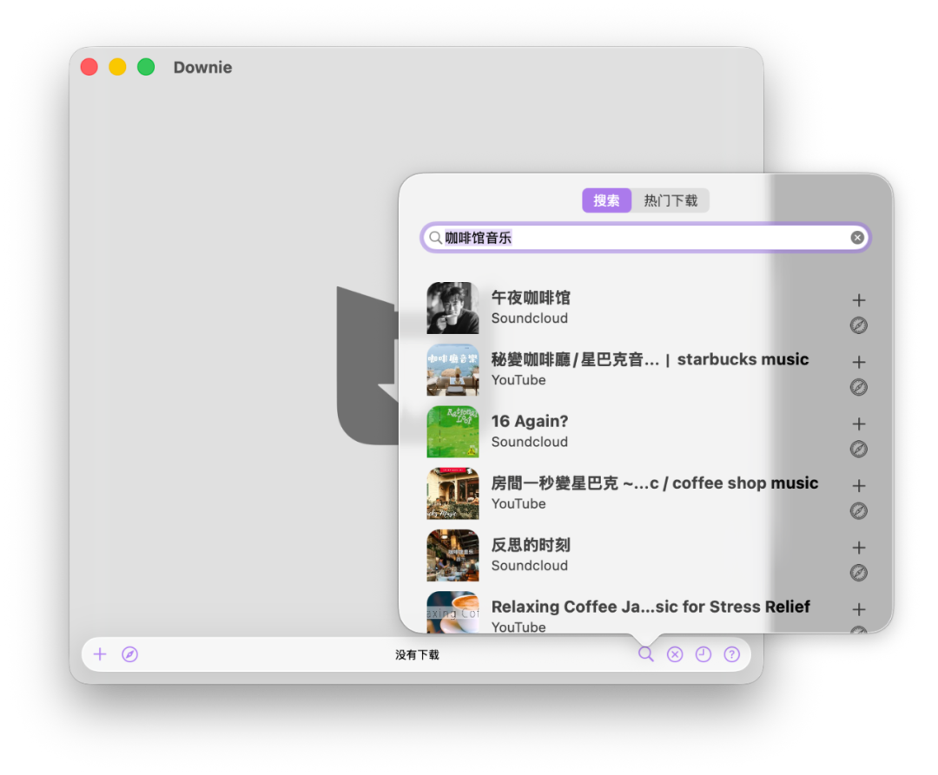The image size is (938, 775).
Task: Select the 搜索 tab
Action: coord(606,200)
